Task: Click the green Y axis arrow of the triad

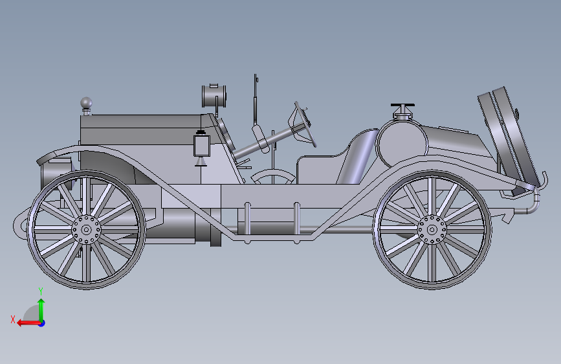Action: [x=41, y=310]
